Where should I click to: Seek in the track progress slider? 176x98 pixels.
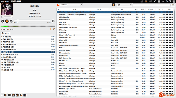pos(32,20)
